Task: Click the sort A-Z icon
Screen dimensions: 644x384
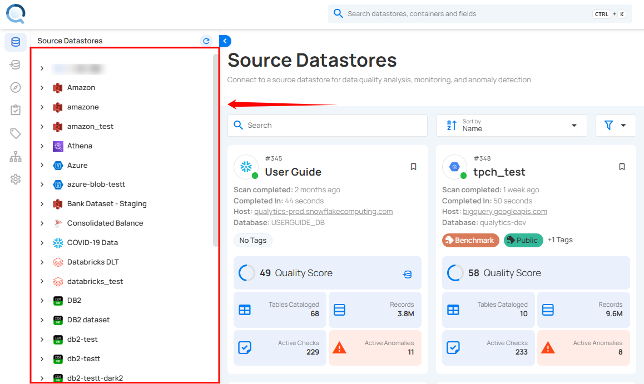Action: point(452,126)
